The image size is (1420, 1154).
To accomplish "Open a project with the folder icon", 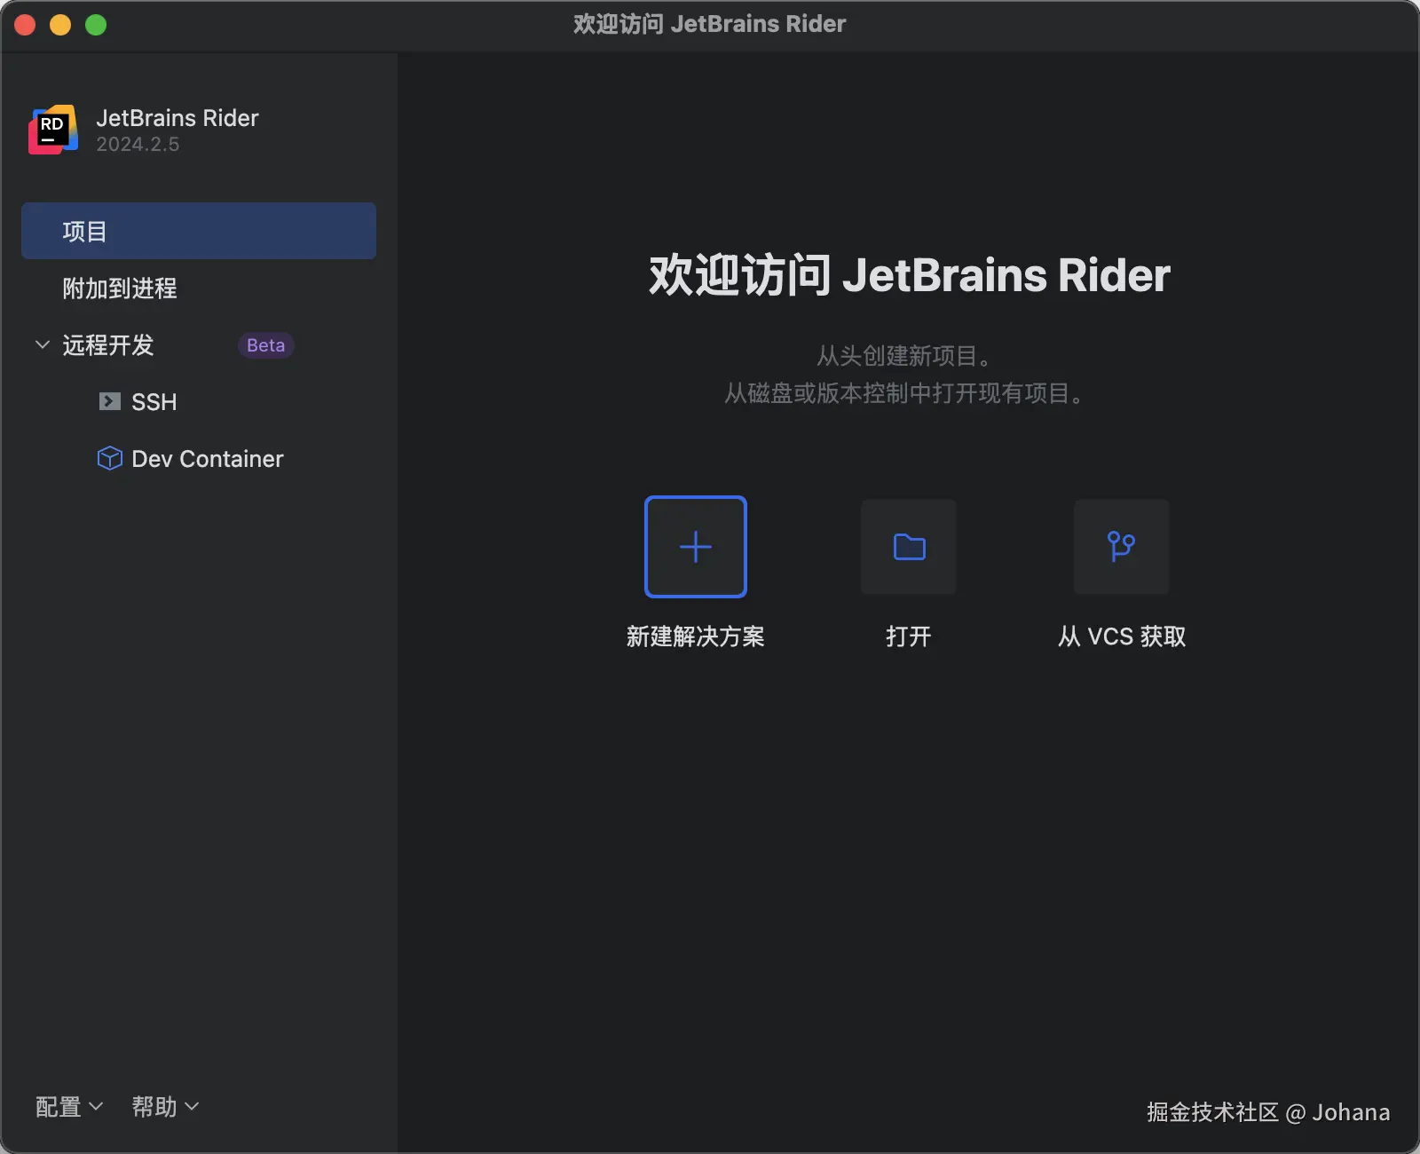I will tap(909, 547).
